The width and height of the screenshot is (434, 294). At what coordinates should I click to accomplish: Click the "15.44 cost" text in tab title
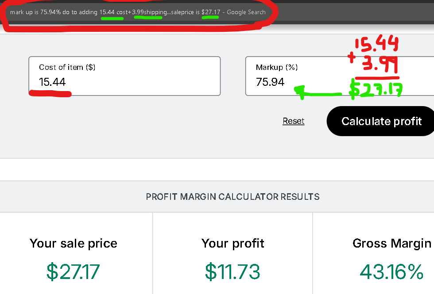(113, 12)
